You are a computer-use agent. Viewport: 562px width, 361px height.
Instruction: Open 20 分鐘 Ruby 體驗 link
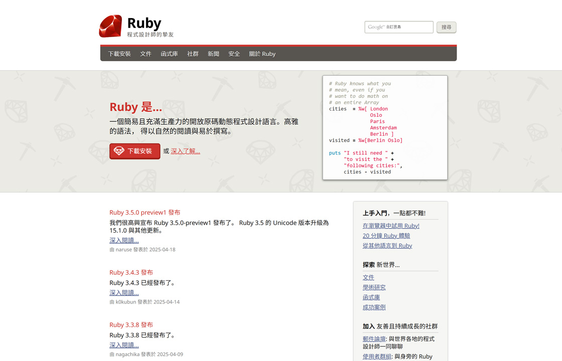coord(386,236)
